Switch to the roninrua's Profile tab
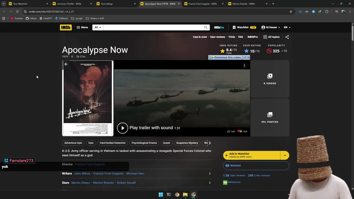This screenshot has width=354, height=199. pos(72,4)
